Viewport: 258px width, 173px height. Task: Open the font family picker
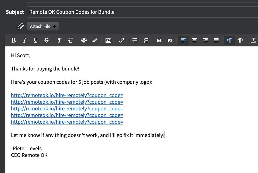pyautogui.click(x=59, y=40)
